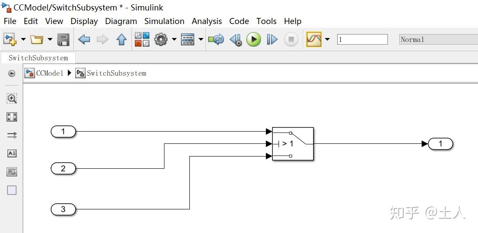Save the model with floppy icon

(63, 40)
